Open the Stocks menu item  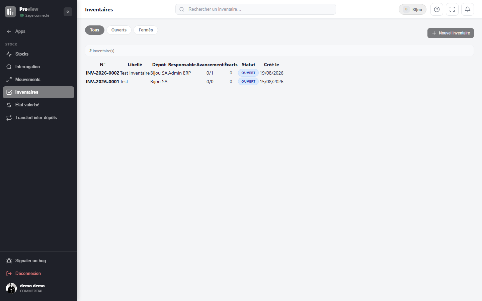click(38, 54)
